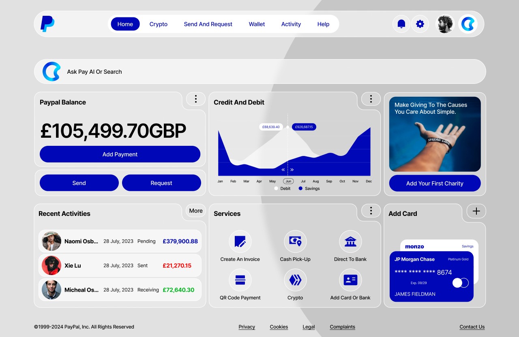Click the £72,640.30 receiving amount
519x337 pixels.
pyautogui.click(x=178, y=290)
